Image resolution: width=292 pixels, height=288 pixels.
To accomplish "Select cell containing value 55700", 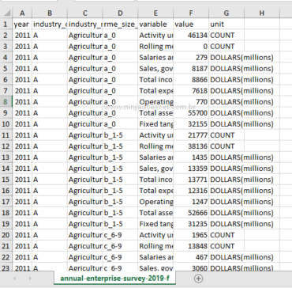I will [x=191, y=113].
